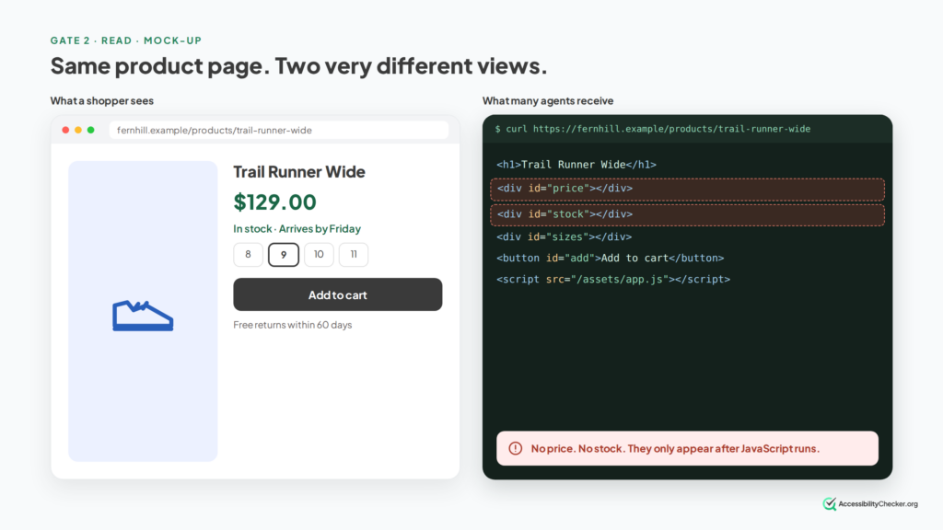Click the warning icon in the red alert
Image resolution: width=943 pixels, height=530 pixels.
pos(516,448)
